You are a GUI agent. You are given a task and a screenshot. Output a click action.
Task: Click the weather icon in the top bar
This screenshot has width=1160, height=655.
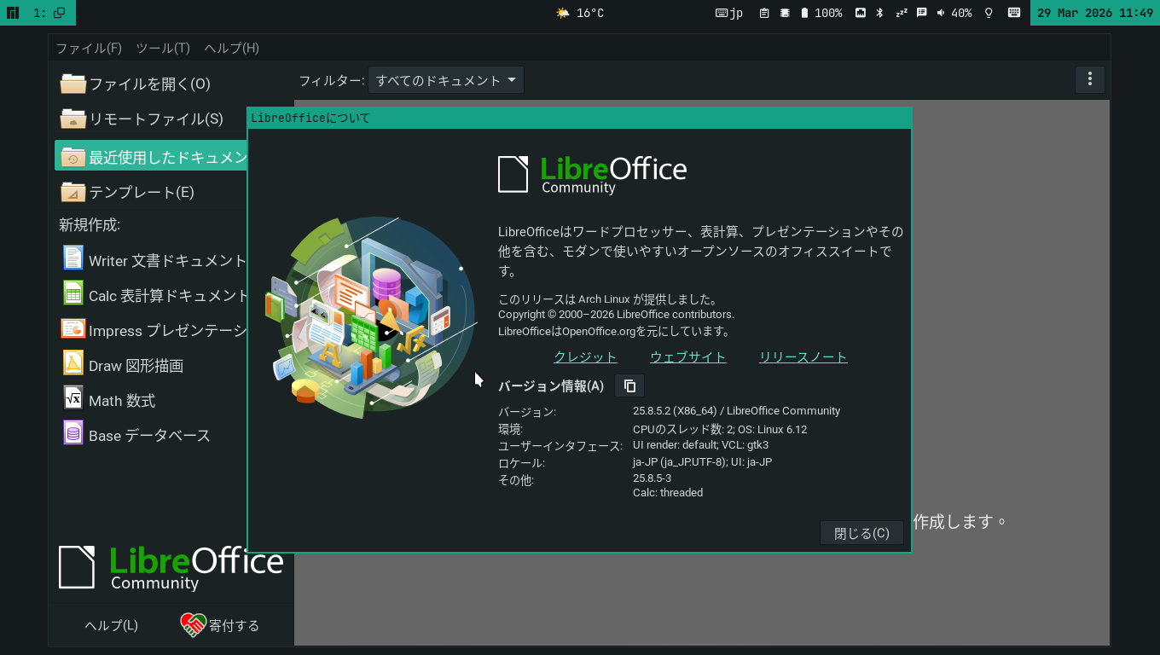click(563, 13)
